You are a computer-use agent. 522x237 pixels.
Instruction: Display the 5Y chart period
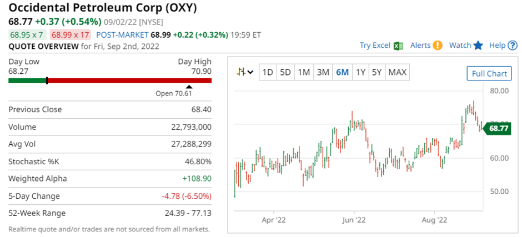pyautogui.click(x=377, y=72)
